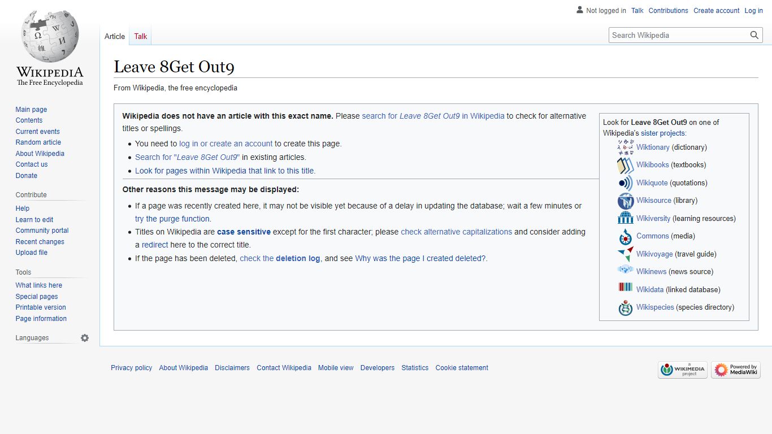Viewport: 772px width, 434px height.
Task: Open Contact us in the sidebar
Action: click(x=32, y=164)
